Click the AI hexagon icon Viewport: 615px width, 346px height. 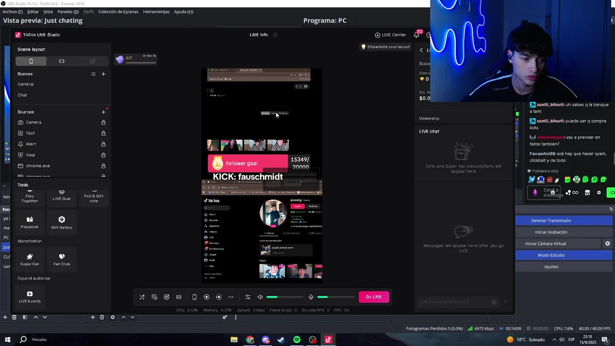pyautogui.click(x=167, y=297)
